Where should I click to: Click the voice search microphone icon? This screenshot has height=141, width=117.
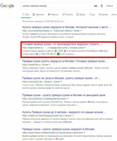pos(101,6)
